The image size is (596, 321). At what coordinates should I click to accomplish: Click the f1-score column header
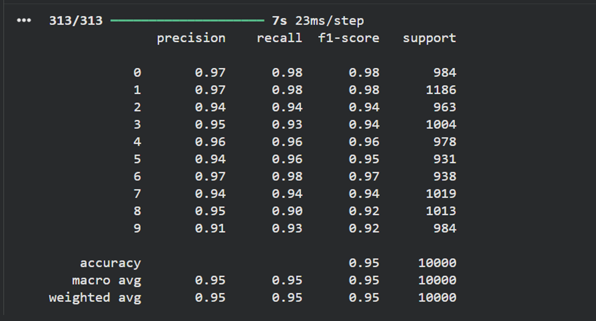click(x=348, y=38)
